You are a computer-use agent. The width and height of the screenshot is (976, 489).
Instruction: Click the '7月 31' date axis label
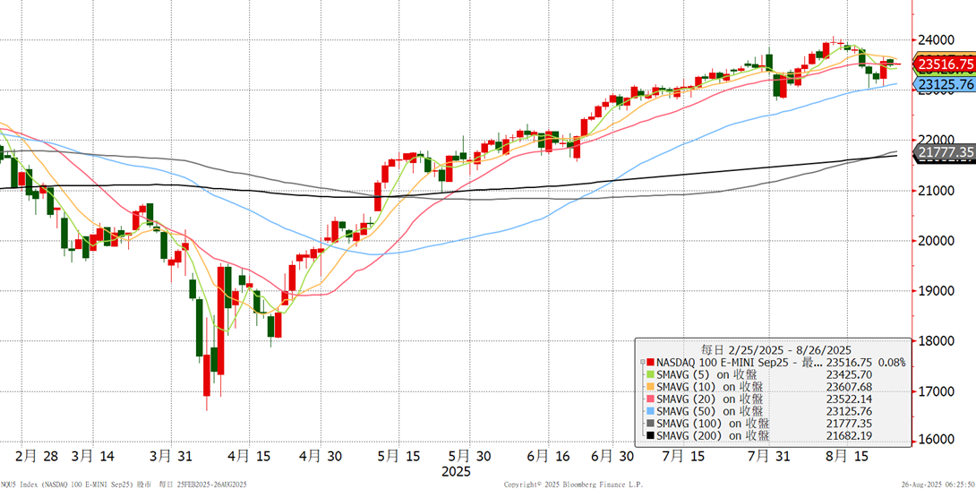point(767,456)
